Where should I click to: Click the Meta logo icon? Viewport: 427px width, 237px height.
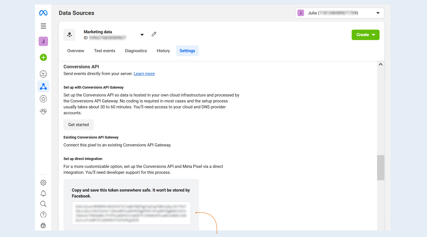tap(43, 13)
